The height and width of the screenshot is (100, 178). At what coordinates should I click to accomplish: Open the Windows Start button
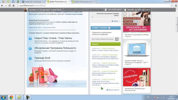3,97
